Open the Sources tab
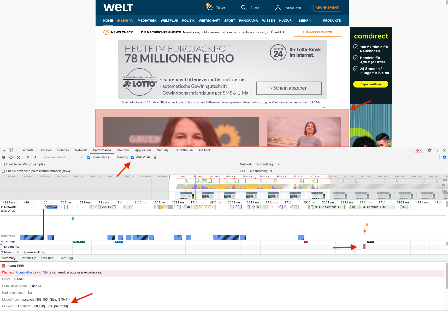Viewport: 448px width, 311px height. (x=63, y=150)
